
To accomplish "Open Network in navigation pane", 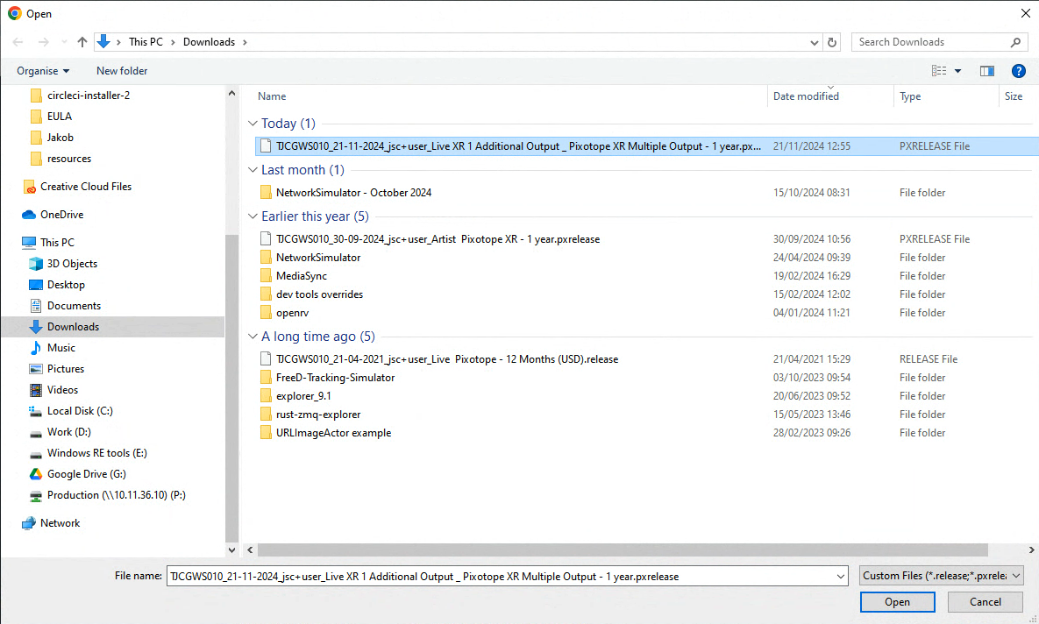I will [60, 523].
